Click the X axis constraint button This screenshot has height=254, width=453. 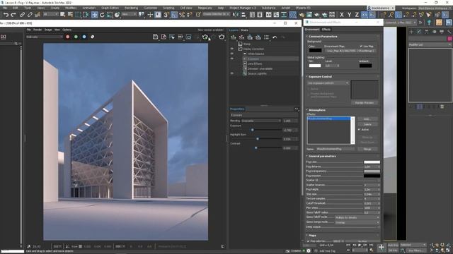[x=342, y=15]
